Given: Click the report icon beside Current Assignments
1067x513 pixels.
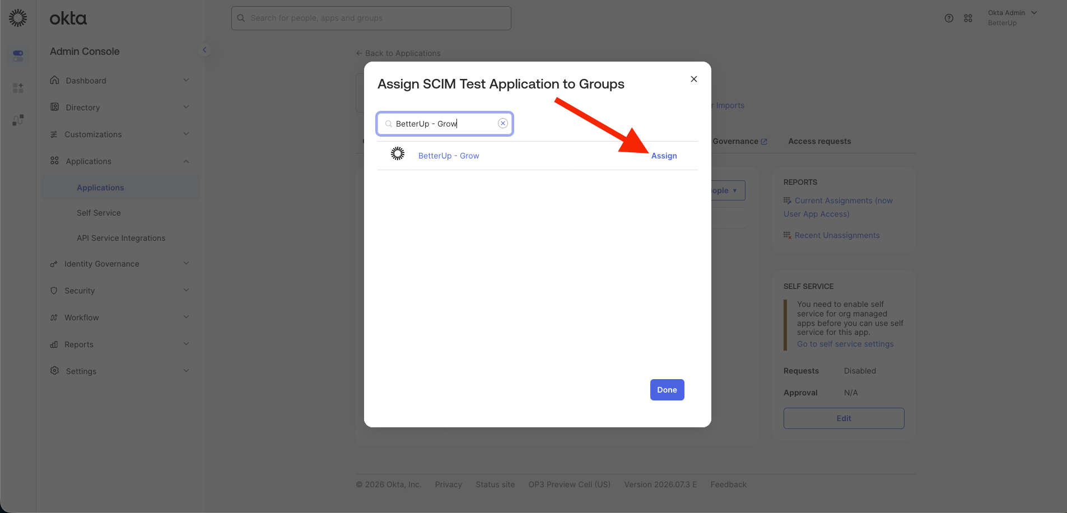Looking at the screenshot, I should pos(788,200).
